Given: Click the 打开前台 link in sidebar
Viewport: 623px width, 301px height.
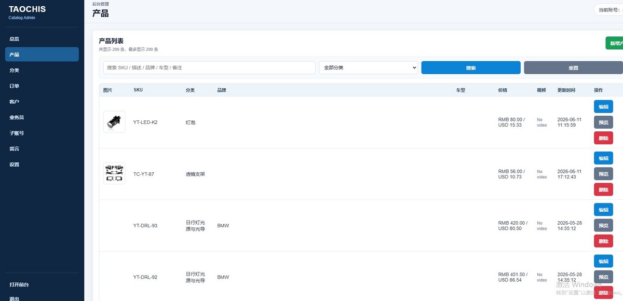Looking at the screenshot, I should 42,284.
